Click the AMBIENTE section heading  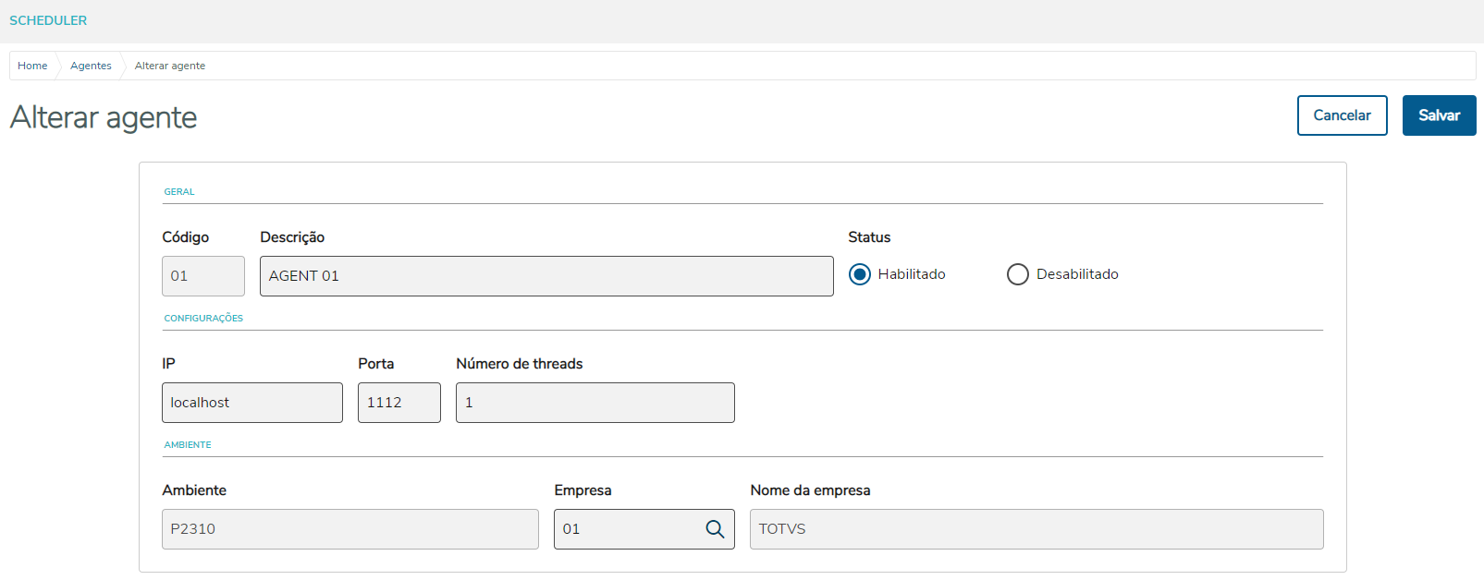click(188, 445)
